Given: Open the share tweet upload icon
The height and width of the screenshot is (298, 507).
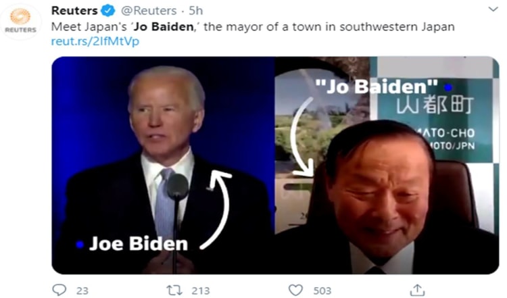Looking at the screenshot, I should (x=417, y=290).
